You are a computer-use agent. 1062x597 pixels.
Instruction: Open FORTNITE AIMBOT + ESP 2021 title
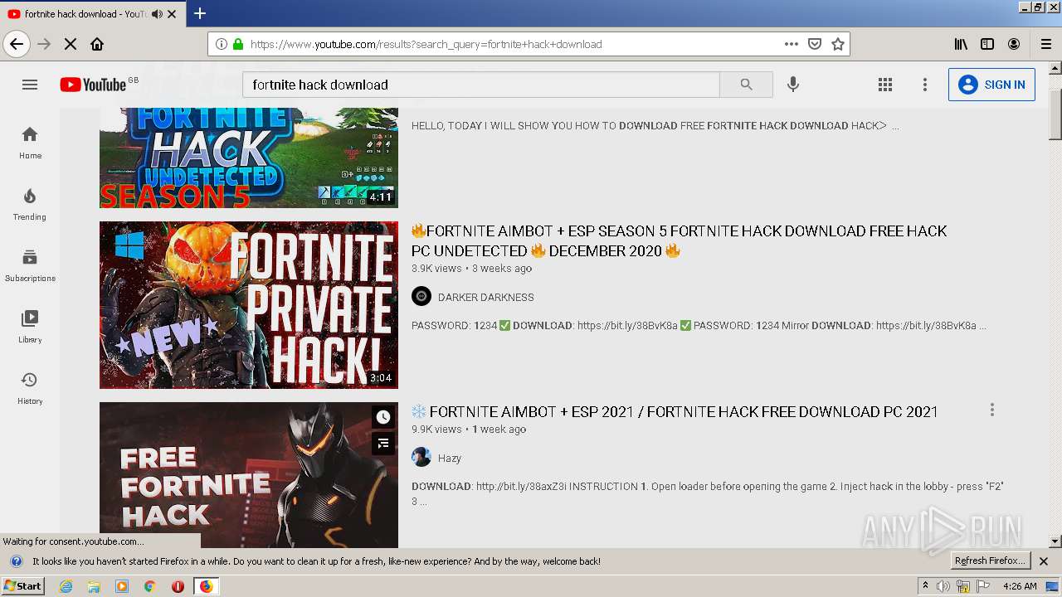coord(675,411)
